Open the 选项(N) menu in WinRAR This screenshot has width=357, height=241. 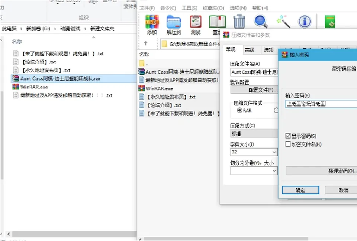coord(238,8)
